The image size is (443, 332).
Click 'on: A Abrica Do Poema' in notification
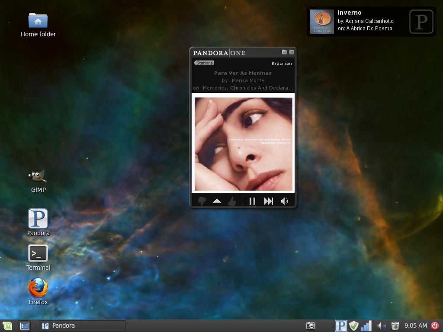click(365, 29)
